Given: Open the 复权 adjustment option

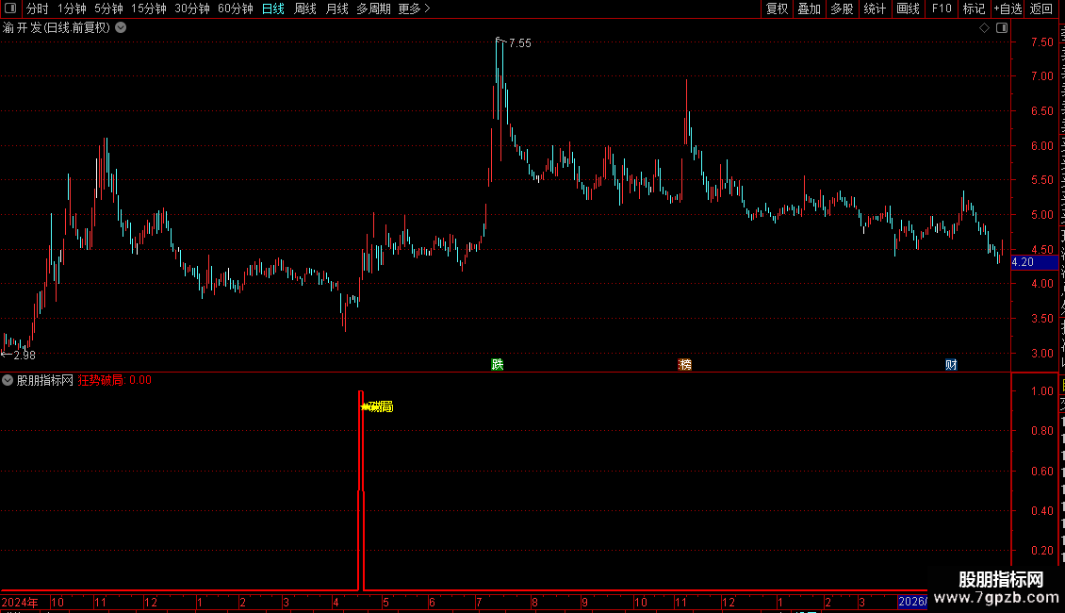Looking at the screenshot, I should 777,8.
